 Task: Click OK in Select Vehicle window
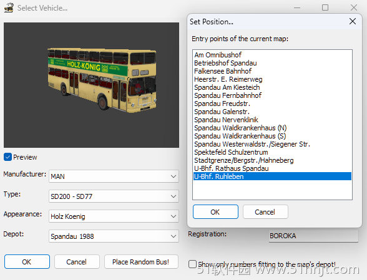pos(27,262)
